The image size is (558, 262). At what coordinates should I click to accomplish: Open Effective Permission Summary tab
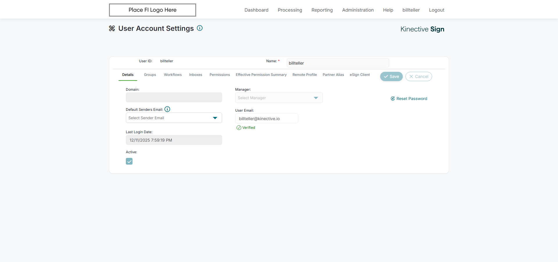[261, 75]
